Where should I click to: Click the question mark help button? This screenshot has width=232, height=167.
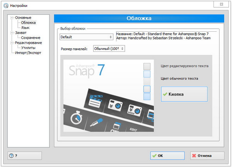coord(24,155)
